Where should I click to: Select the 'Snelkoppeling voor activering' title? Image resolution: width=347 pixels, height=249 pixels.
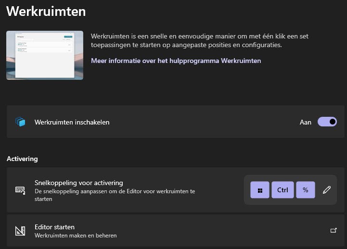click(x=79, y=183)
